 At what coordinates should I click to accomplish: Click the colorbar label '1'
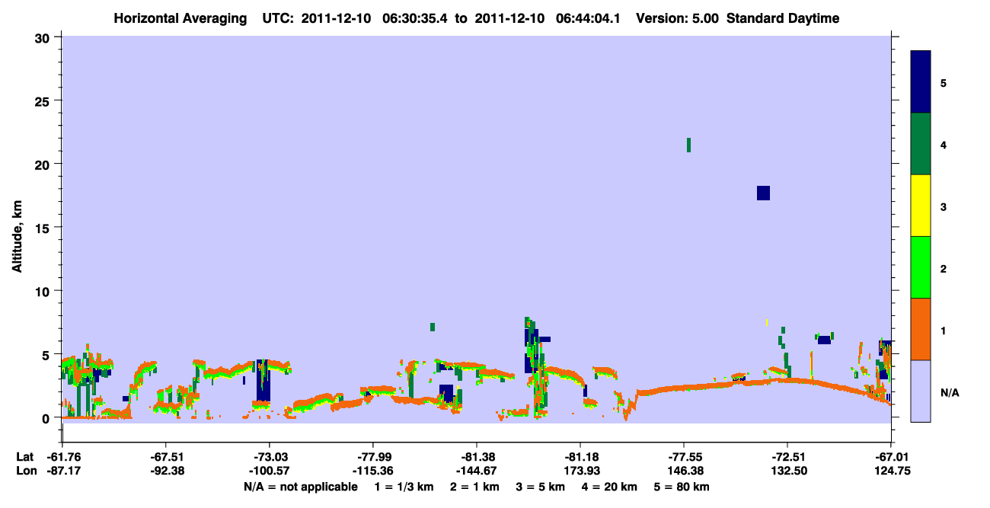[944, 329]
